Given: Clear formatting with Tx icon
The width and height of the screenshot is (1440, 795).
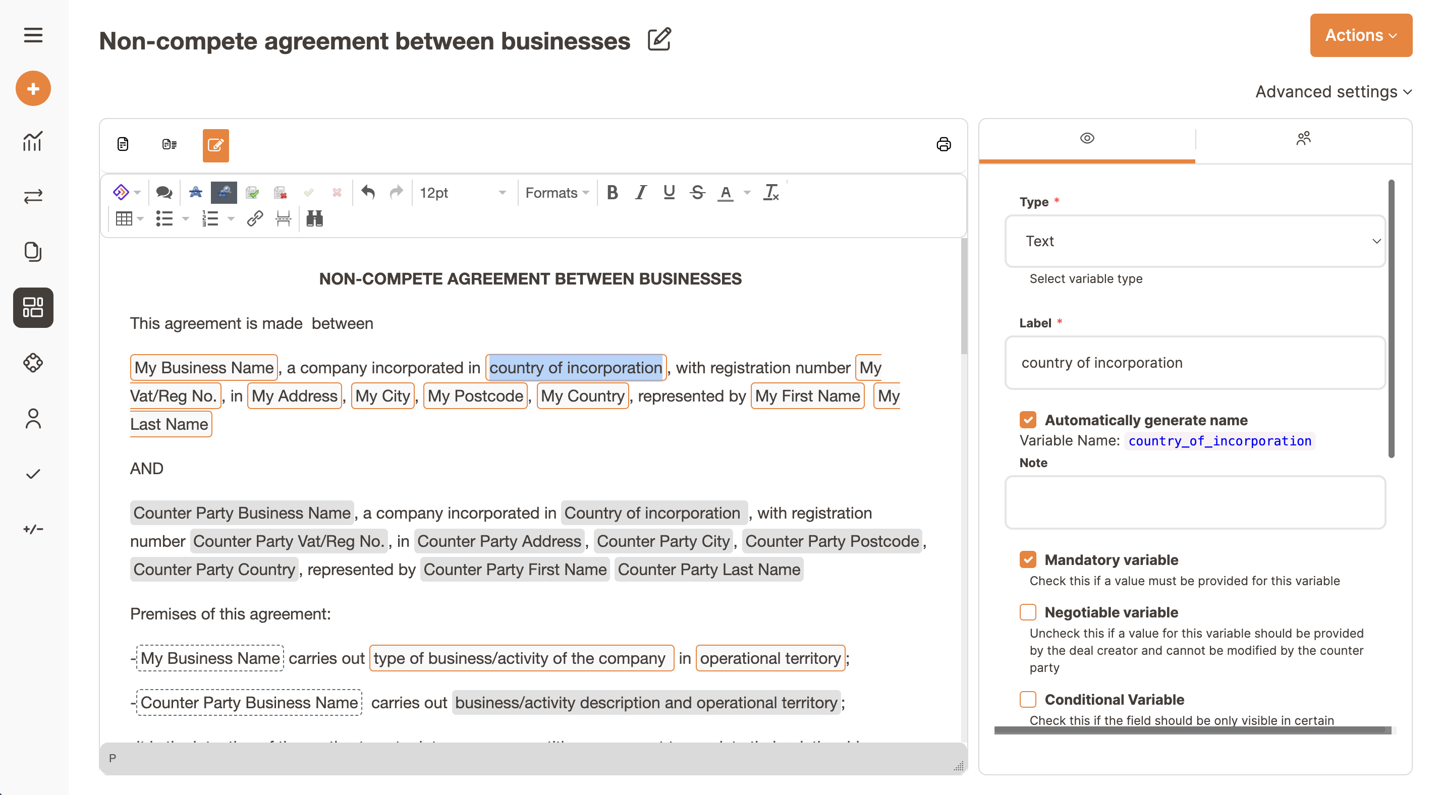Looking at the screenshot, I should click(x=771, y=192).
